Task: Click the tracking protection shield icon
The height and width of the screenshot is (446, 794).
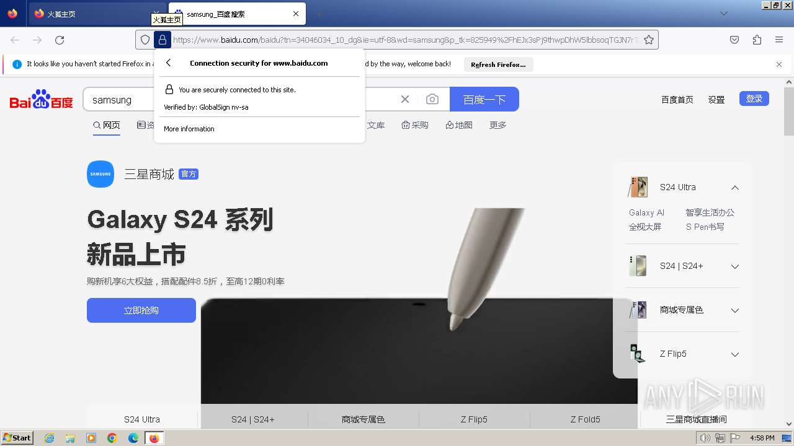Action: (x=145, y=40)
